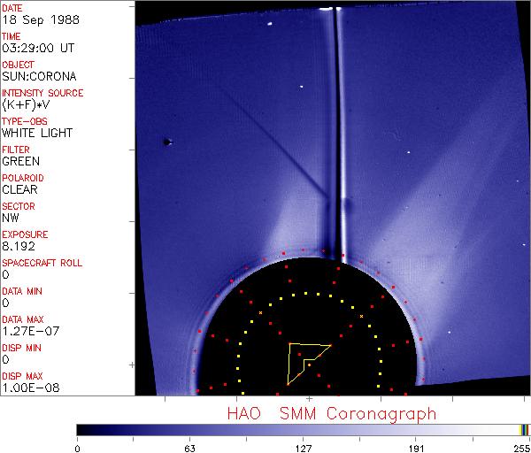Click the 127 label under the color bar
This screenshot has width=531, height=453.
303,448
